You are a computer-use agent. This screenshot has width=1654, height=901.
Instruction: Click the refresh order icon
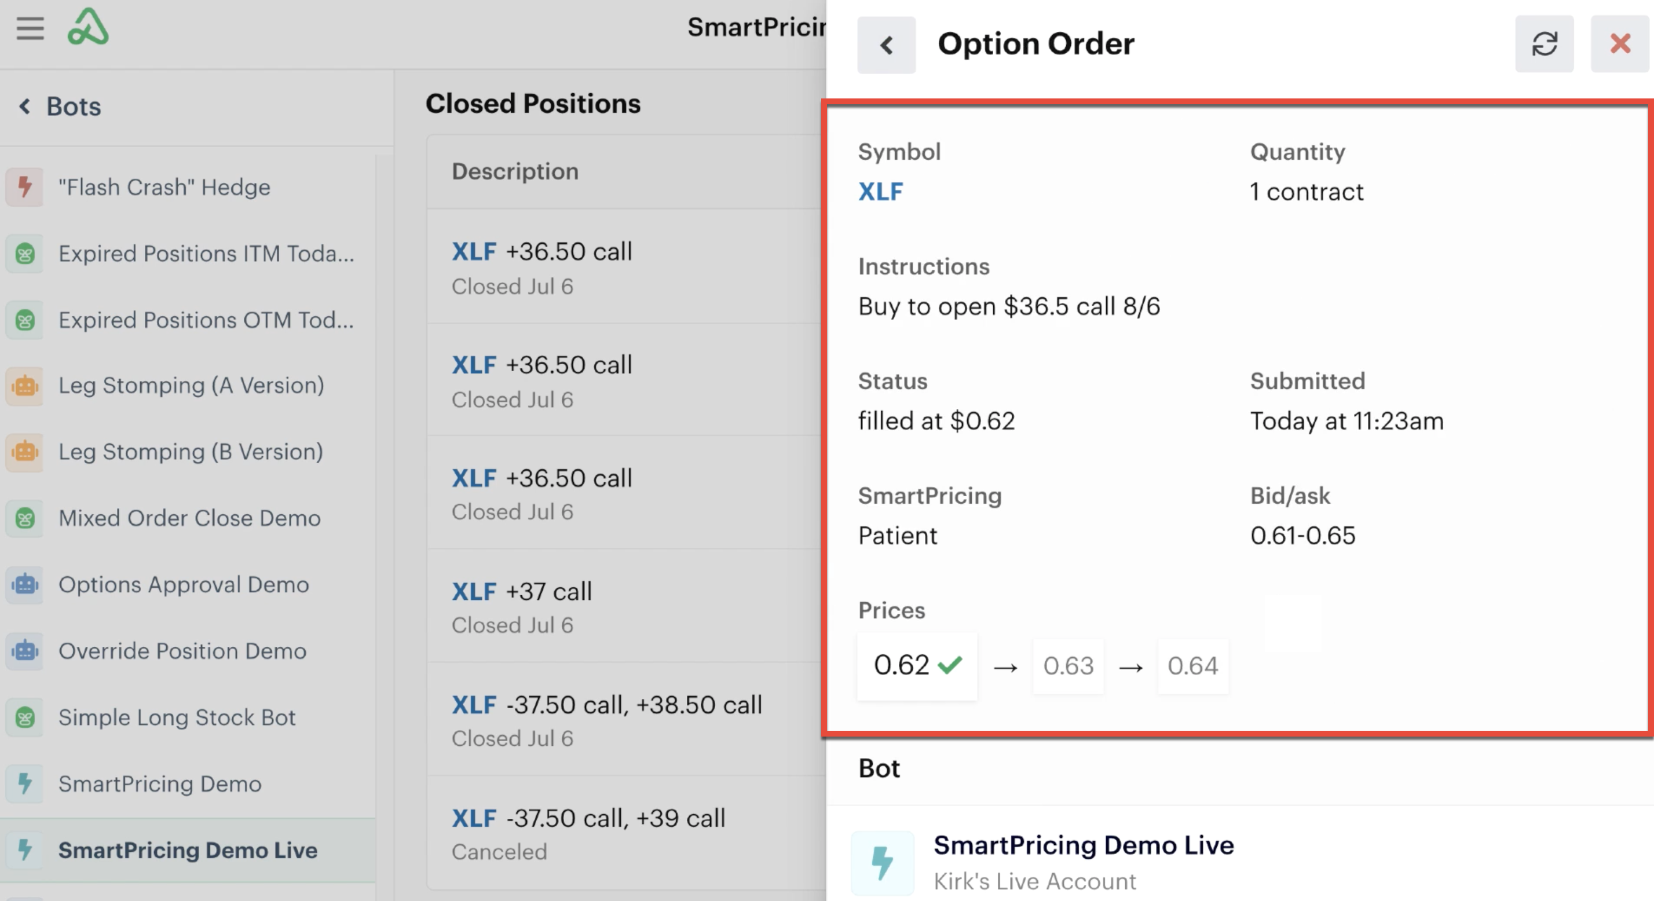1544,43
